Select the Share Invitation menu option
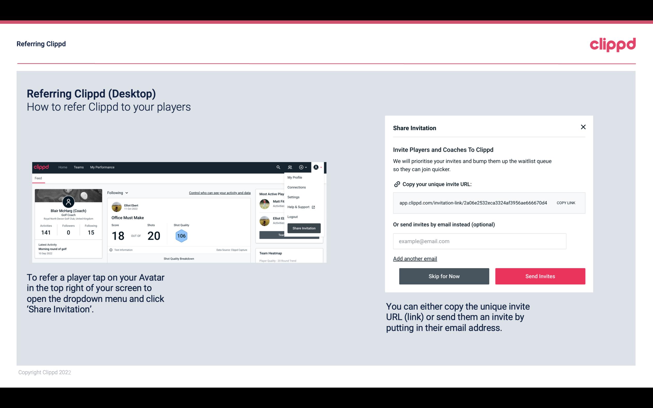Image resolution: width=653 pixels, height=408 pixels. [304, 228]
